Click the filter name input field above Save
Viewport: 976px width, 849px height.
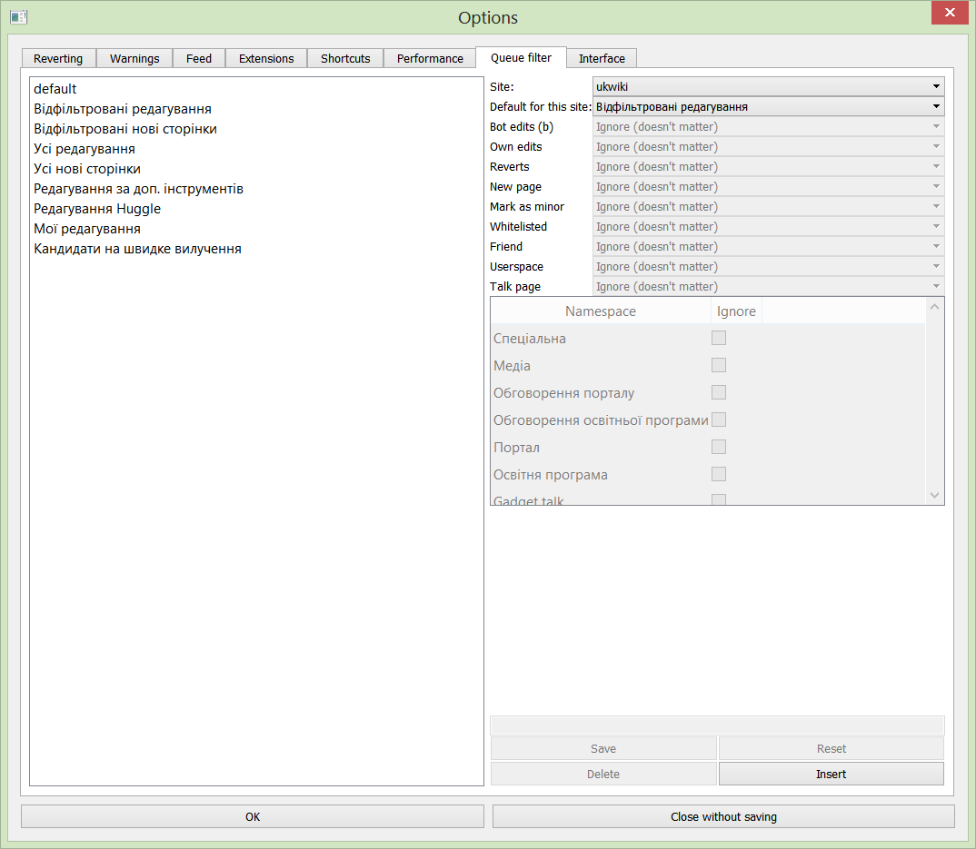[x=717, y=725]
